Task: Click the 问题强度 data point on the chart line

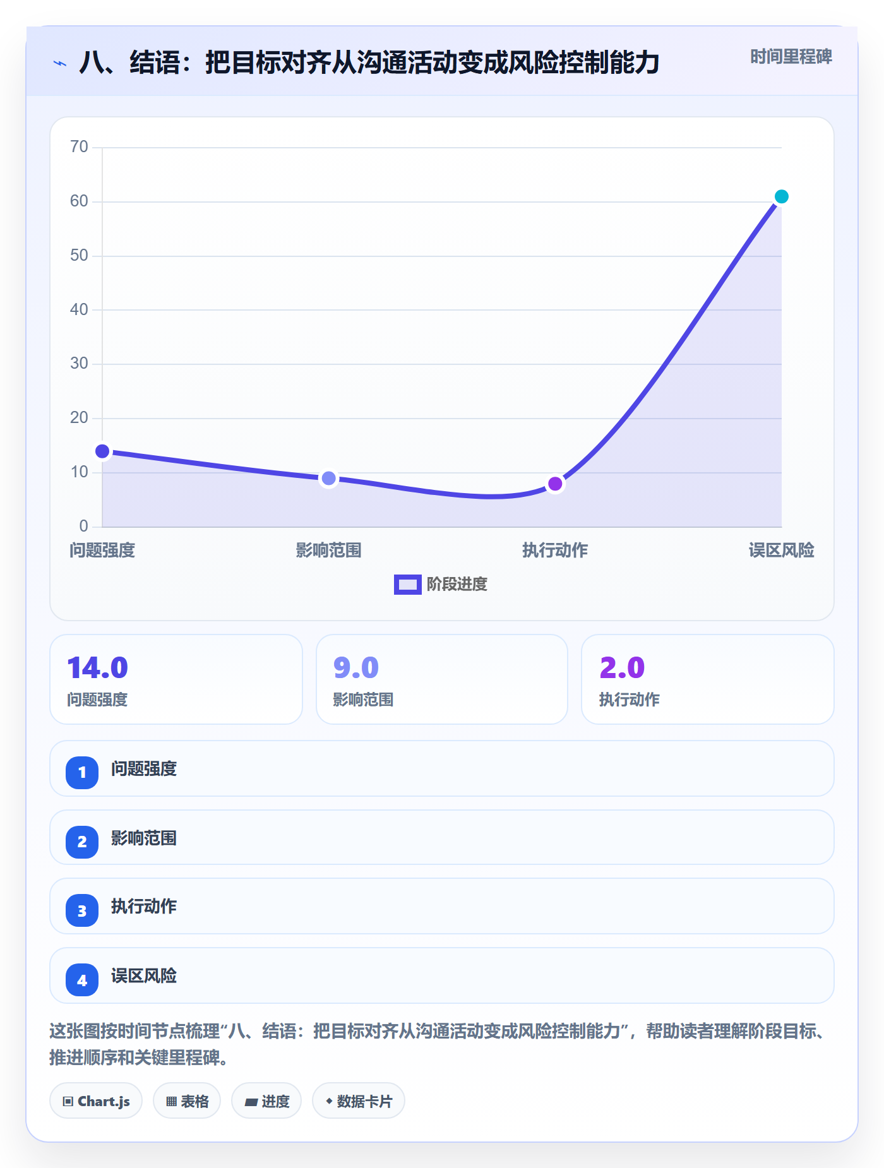Action: point(102,451)
